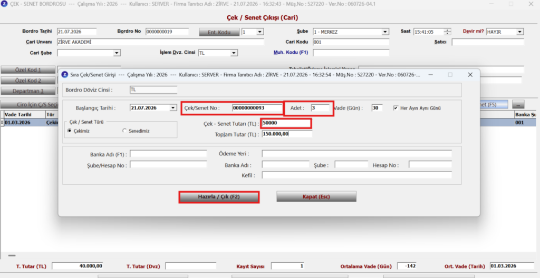Click the Tür column header
The height and width of the screenshot is (278, 540).
(x=52, y=115)
